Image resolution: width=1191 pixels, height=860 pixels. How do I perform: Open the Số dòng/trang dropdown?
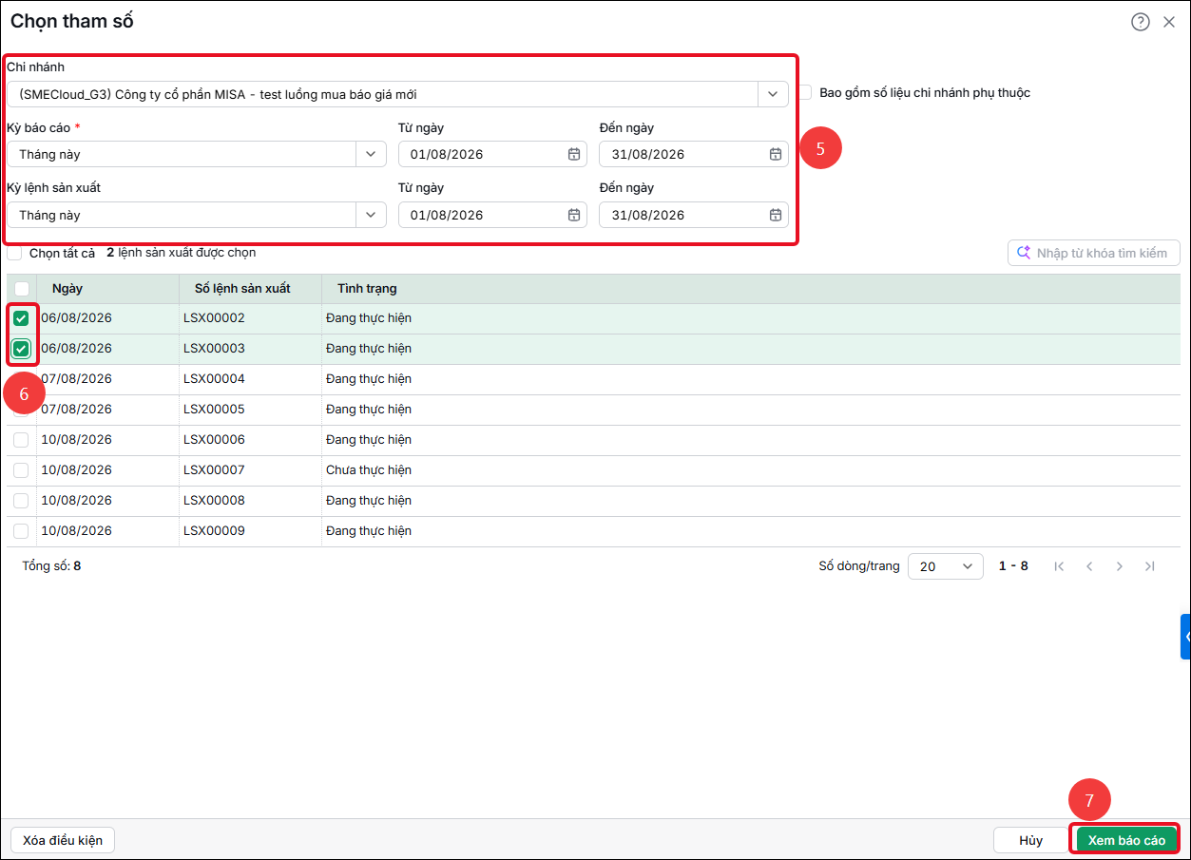point(946,566)
